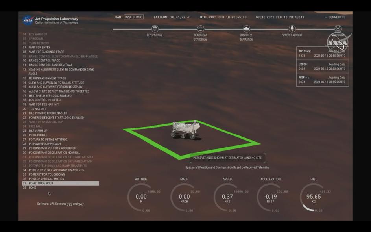
Task: Click the NASA watermark logo at top right
Action: pyautogui.click(x=337, y=43)
